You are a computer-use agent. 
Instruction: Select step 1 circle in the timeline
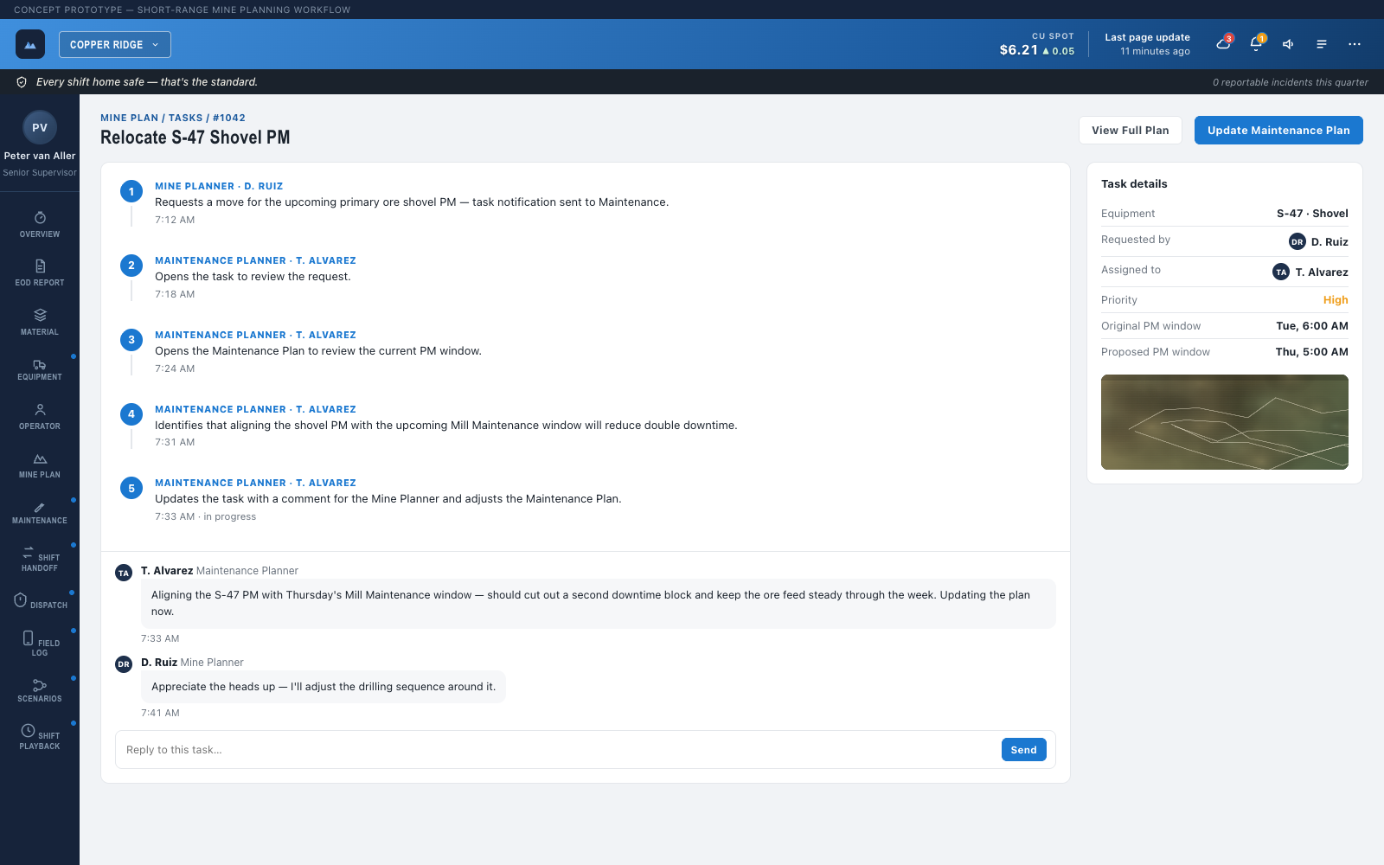131,191
